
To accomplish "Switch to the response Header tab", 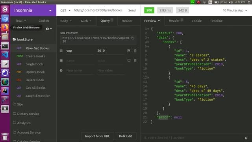I will point(176,21).
